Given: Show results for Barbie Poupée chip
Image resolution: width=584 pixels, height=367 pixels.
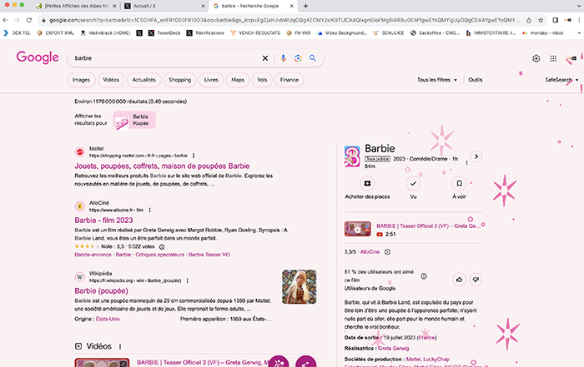Looking at the screenshot, I should [134, 120].
